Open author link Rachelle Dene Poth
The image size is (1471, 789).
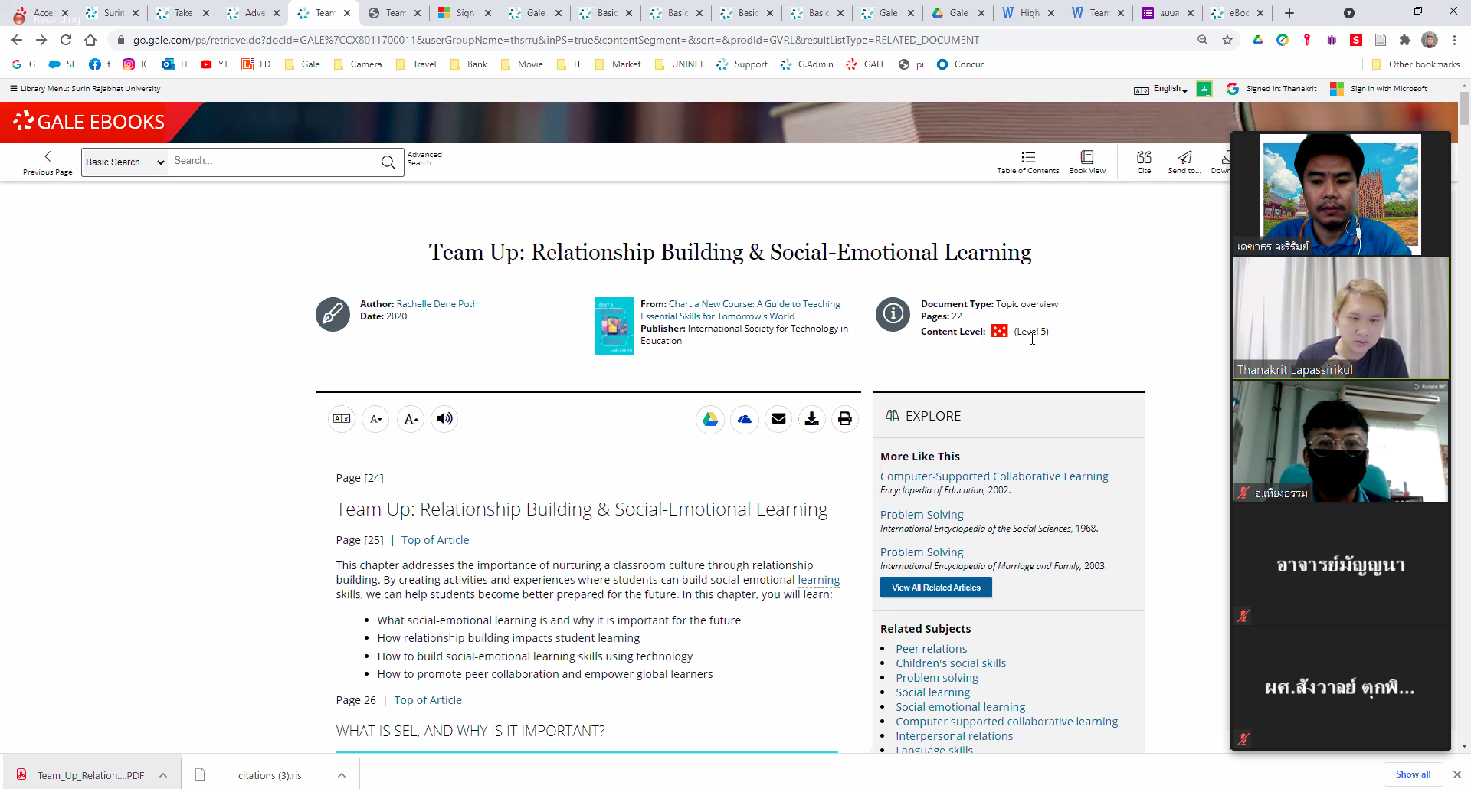pyautogui.click(x=437, y=304)
